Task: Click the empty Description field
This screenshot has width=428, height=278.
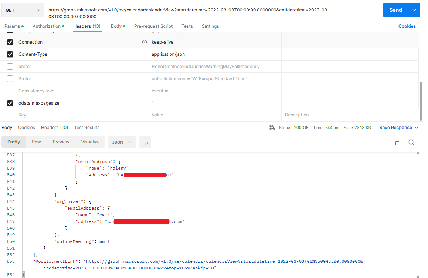Action: coord(350,115)
